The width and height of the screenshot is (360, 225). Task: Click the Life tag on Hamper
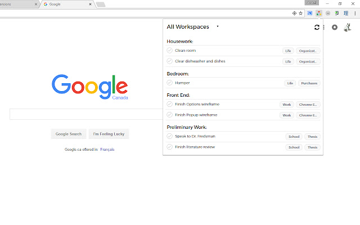(290, 83)
